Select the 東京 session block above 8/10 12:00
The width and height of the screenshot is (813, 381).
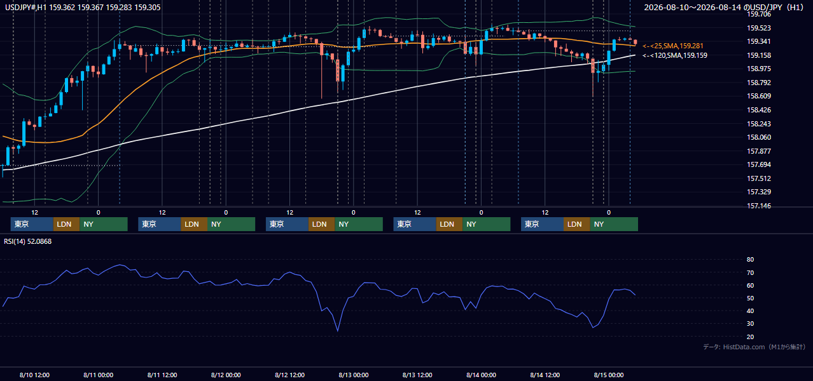(x=32, y=224)
